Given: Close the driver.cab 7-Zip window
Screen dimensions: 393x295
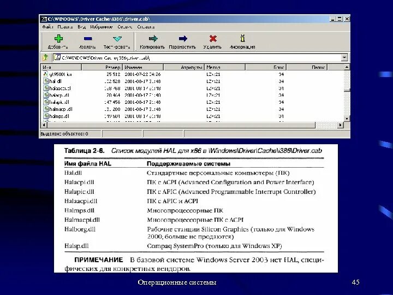Looking at the screenshot, I should [x=347, y=19].
